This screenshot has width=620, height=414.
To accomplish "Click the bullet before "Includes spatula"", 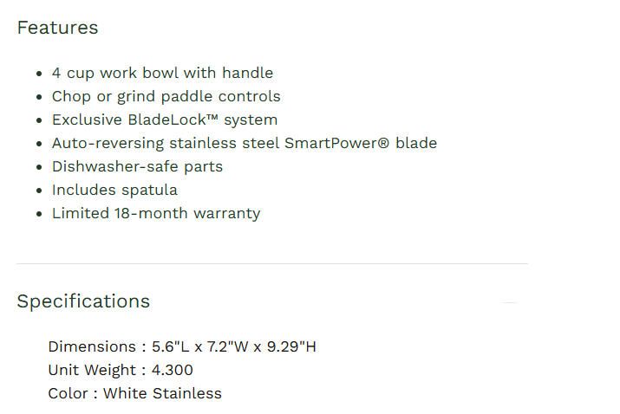I will pyautogui.click(x=39, y=191).
